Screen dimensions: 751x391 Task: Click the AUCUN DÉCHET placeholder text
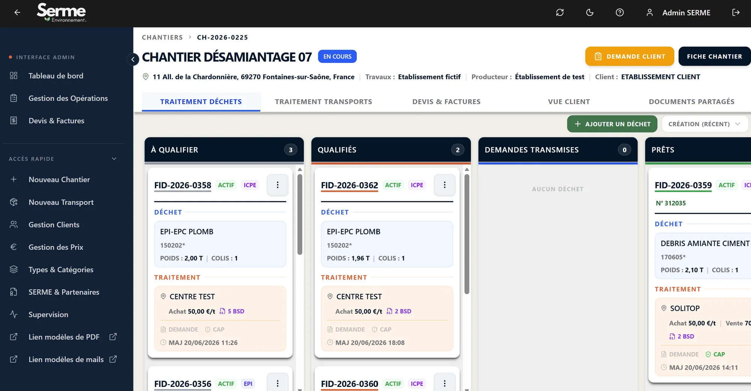tap(558, 189)
